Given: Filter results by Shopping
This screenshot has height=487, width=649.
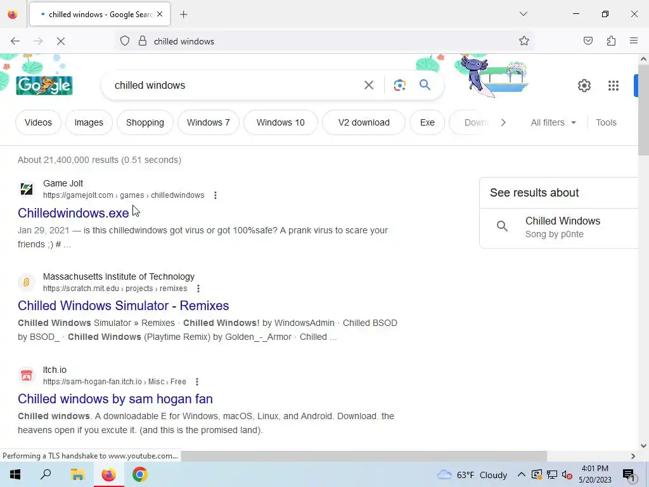Looking at the screenshot, I should point(145,122).
